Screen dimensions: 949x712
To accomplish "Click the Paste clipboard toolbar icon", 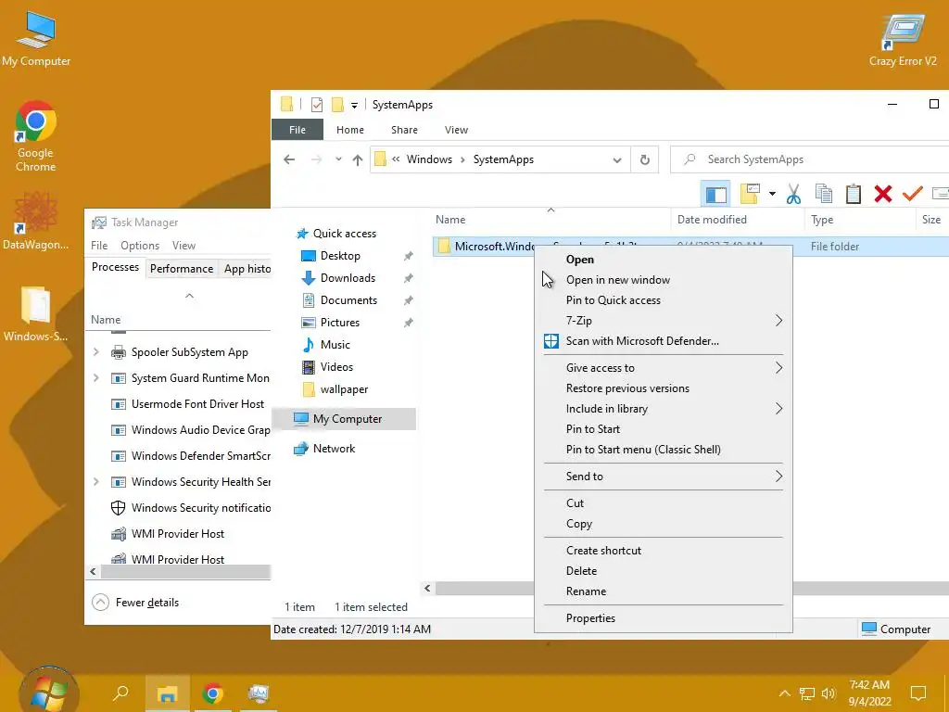I will pos(854,194).
